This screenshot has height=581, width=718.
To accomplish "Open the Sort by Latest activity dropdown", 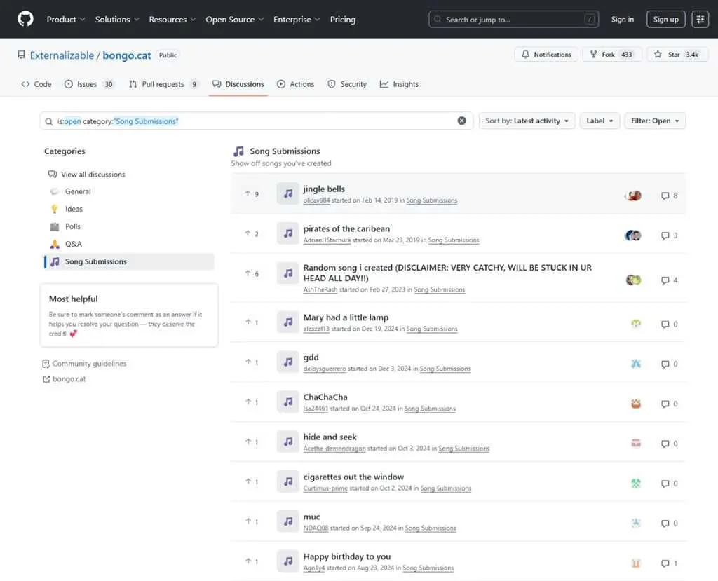I will [527, 121].
